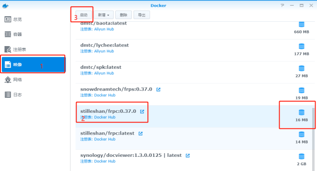
Task: Click the 导出 export button
Action: pyautogui.click(x=142, y=15)
